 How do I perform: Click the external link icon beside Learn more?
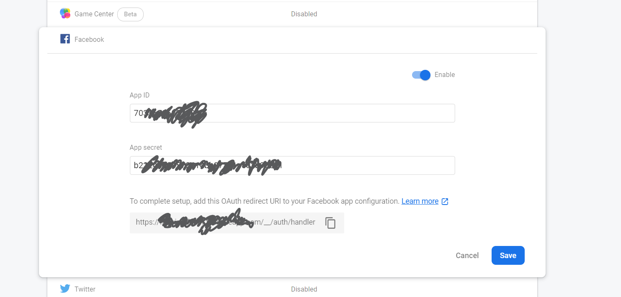point(445,201)
